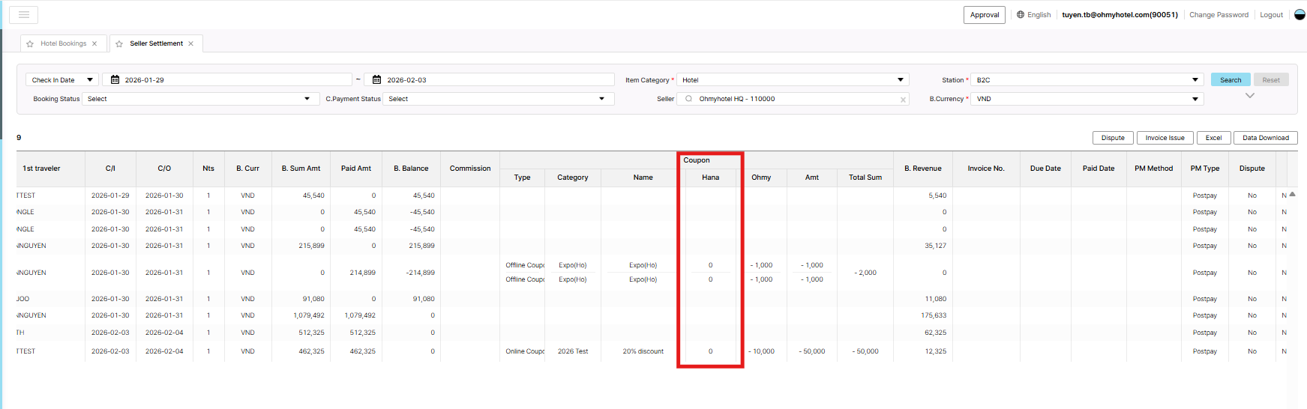
Task: Favorite the Hotel Bookings tab star
Action: pos(30,44)
